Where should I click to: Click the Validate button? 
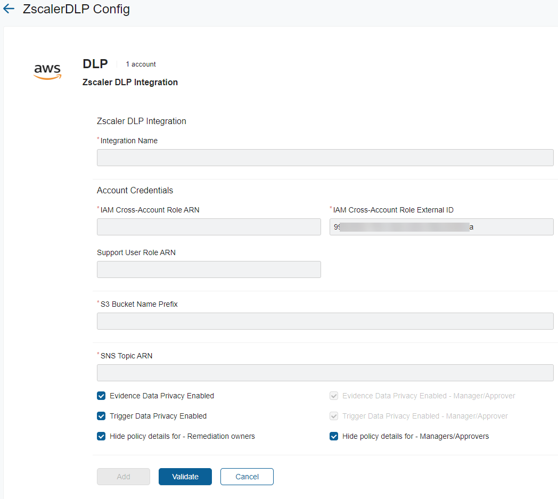tap(185, 477)
